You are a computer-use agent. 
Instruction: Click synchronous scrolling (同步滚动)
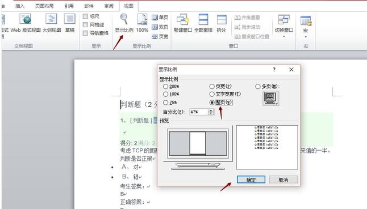tap(247, 27)
